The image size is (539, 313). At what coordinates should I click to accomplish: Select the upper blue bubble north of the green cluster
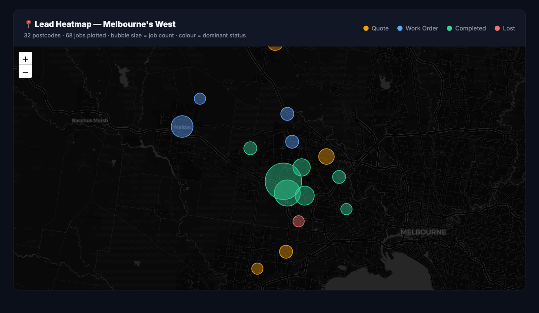click(x=287, y=114)
